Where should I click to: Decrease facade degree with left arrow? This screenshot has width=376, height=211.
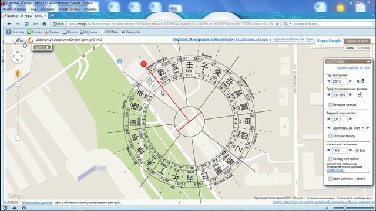click(329, 95)
